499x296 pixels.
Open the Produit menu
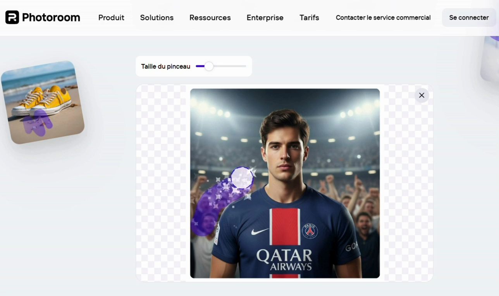point(111,17)
